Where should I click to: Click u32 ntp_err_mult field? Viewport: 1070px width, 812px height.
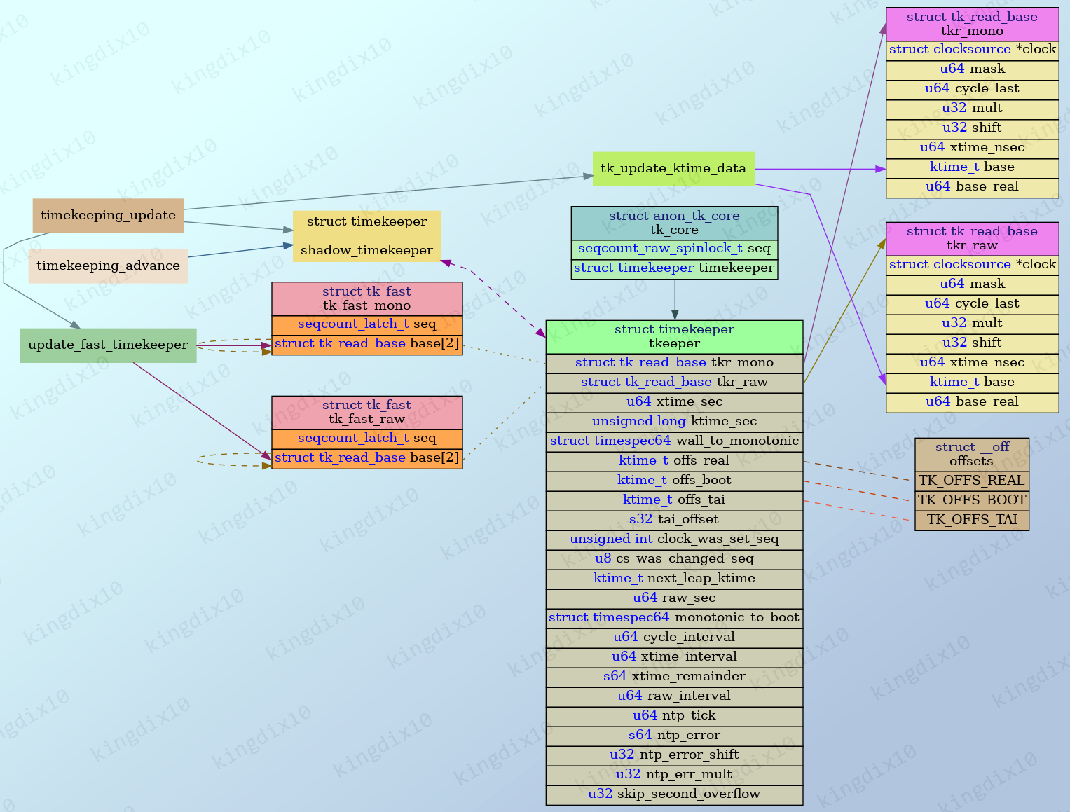pos(674,776)
